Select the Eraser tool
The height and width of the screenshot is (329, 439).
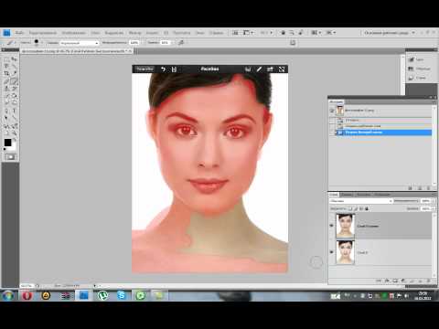point(6,96)
